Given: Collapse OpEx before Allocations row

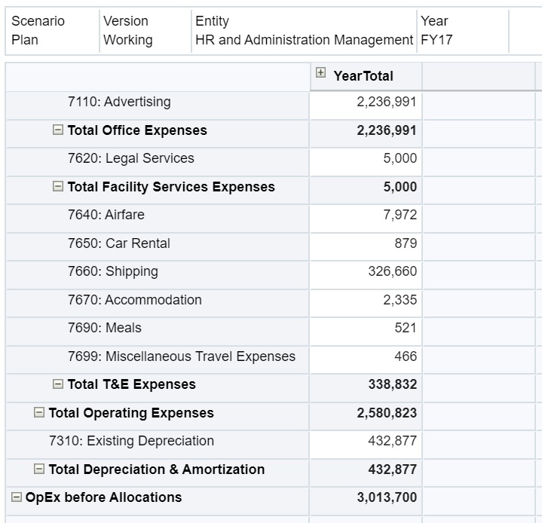Looking at the screenshot, I should (x=17, y=497).
